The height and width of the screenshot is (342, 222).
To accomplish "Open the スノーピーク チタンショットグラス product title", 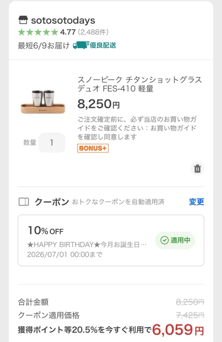I will click(140, 84).
